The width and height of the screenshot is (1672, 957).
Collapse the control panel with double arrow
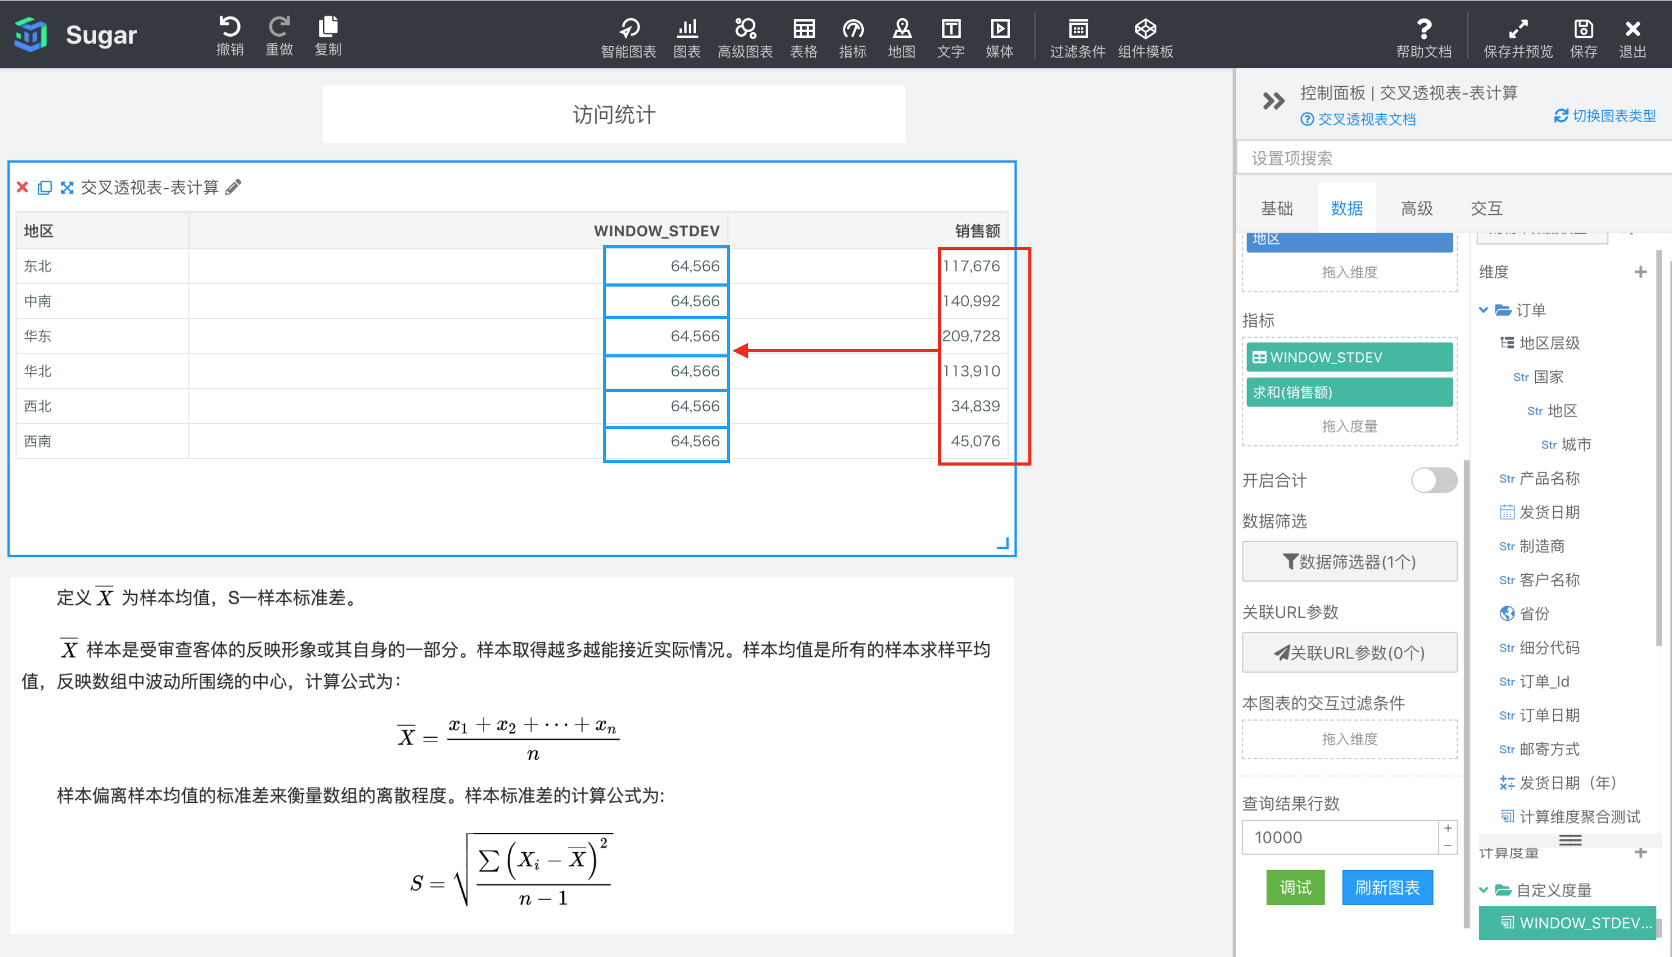pos(1273,101)
